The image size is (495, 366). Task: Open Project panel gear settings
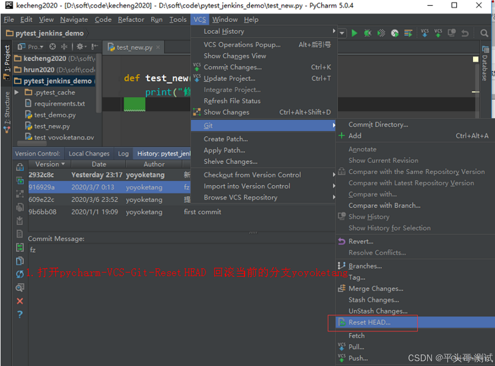81,47
